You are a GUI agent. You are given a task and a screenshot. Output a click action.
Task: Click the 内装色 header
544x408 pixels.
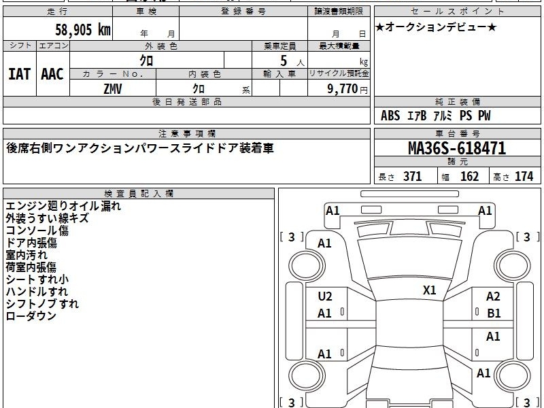204,74
